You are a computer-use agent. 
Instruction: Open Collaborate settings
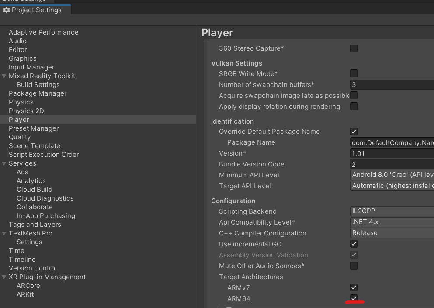click(x=35, y=207)
